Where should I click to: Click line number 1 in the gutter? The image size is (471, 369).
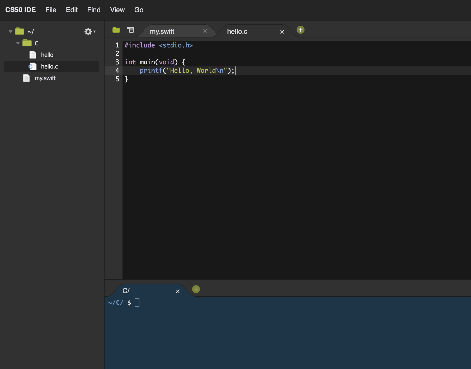click(117, 45)
